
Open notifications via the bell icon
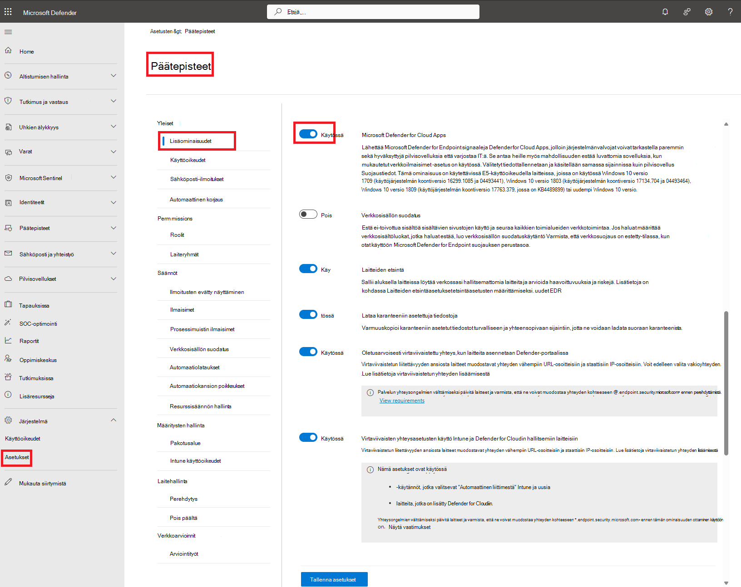click(665, 11)
